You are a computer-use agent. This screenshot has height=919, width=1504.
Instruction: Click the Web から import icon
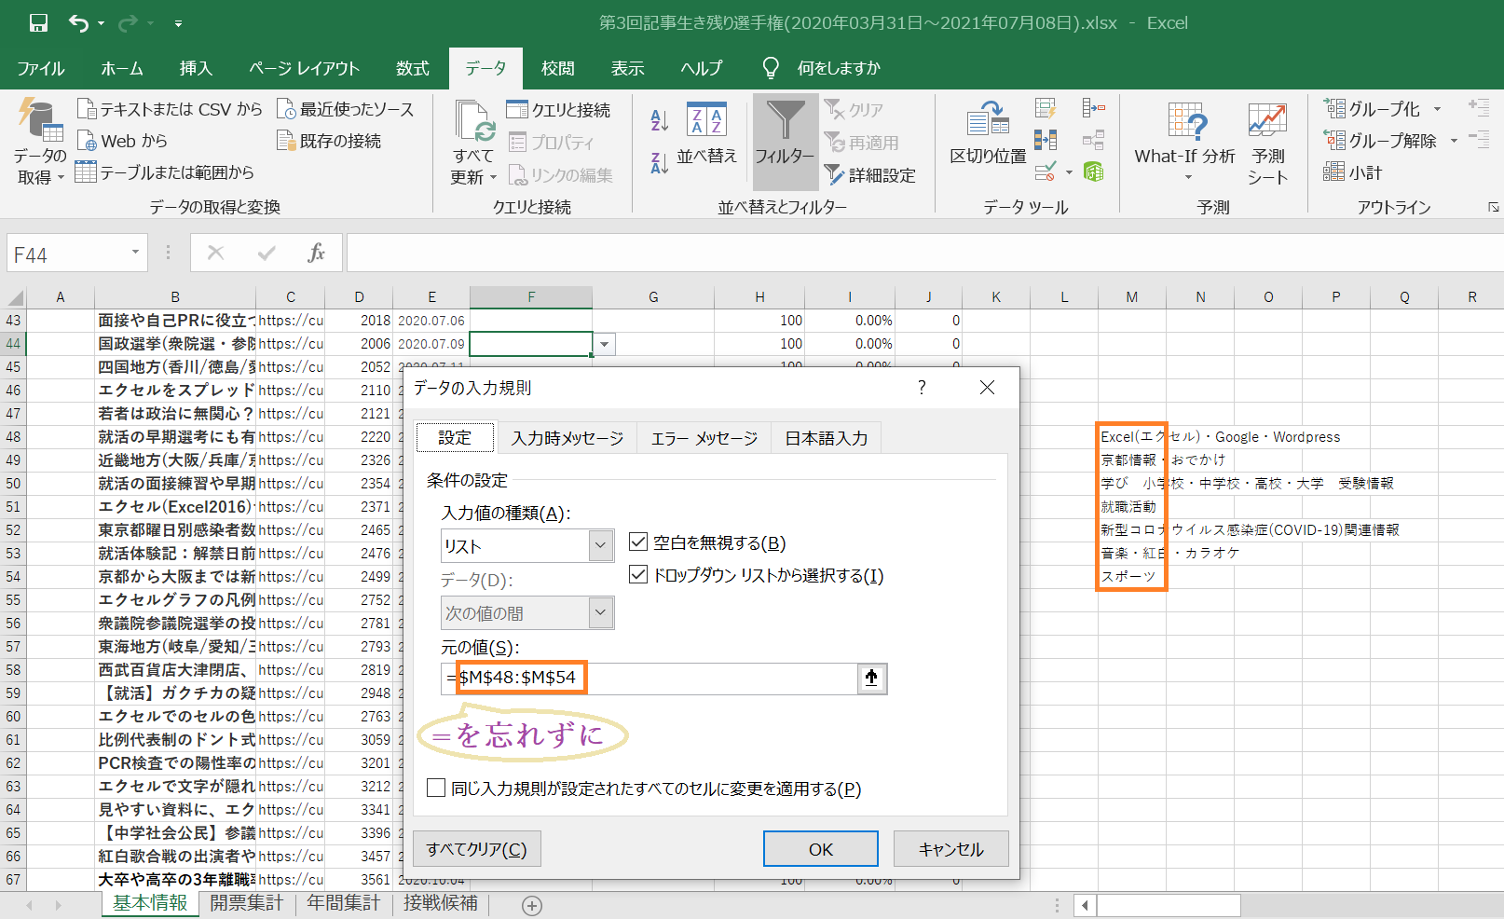87,141
